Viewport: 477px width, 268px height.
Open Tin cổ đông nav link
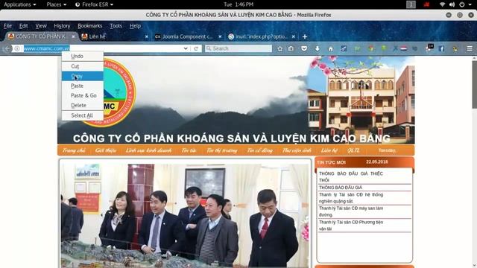pos(259,150)
